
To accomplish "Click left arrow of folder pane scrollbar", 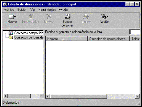I will pyautogui.click(x=5, y=96).
